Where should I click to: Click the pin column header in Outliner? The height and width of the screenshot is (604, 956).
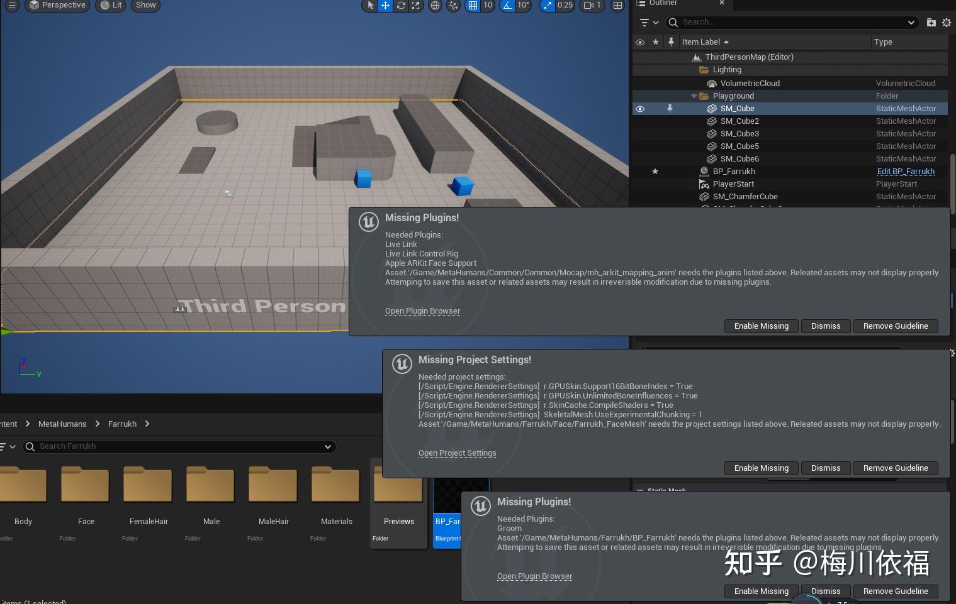pos(671,42)
